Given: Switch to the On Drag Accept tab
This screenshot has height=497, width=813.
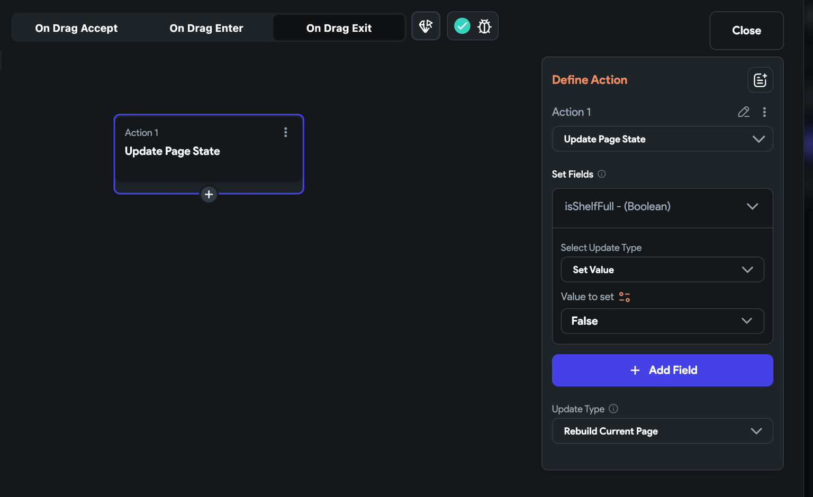Looking at the screenshot, I should pos(76,28).
